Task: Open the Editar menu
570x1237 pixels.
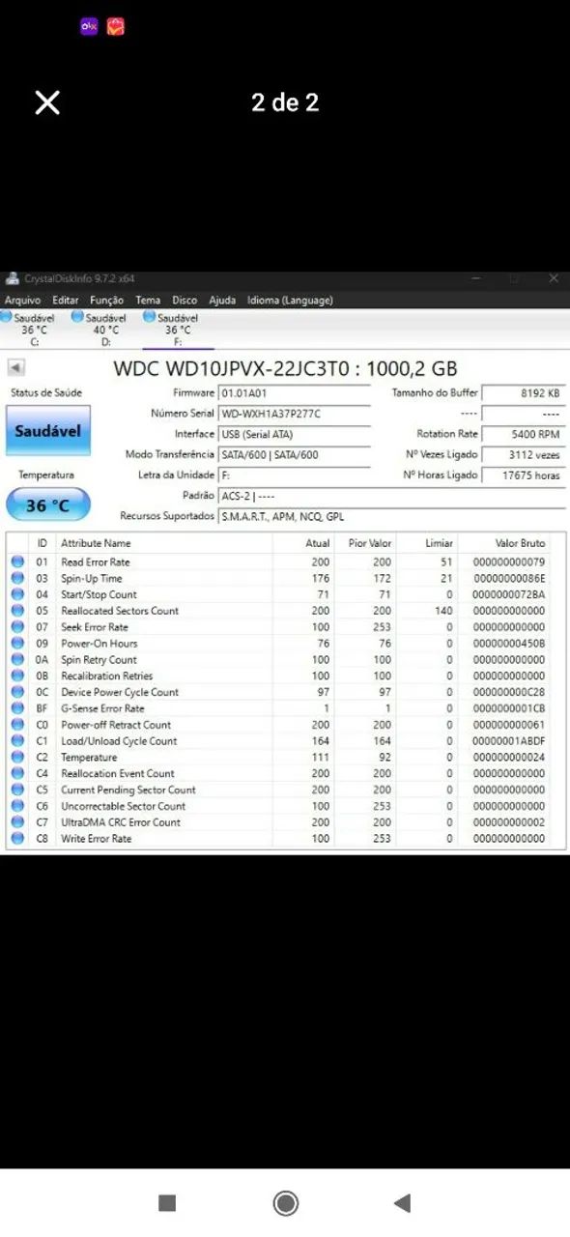Action: click(66, 301)
